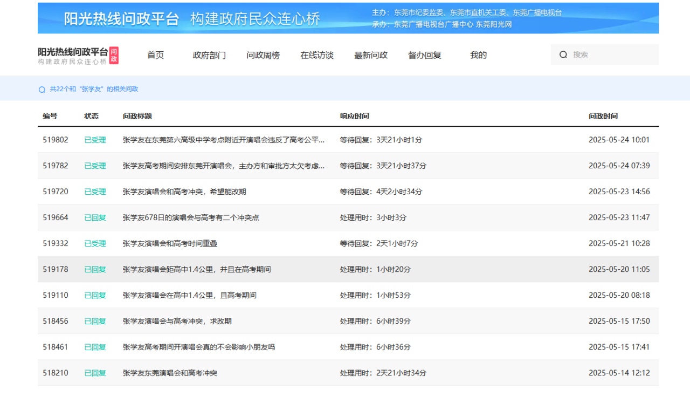
Task: Select inquiry number 519782
Action: coord(56,166)
